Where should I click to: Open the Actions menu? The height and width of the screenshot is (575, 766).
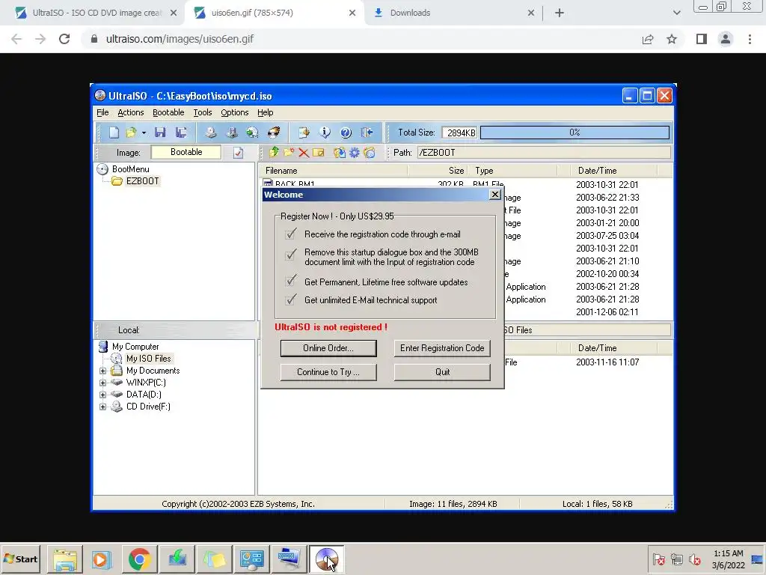130,112
